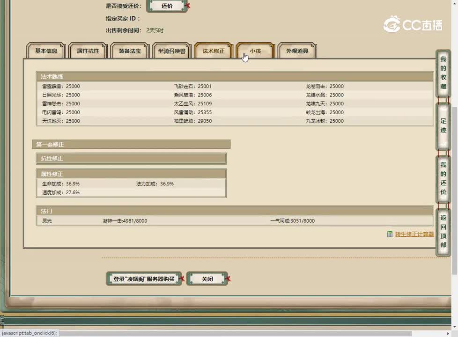Click the horizontal scrollbar right arrow

[x=448, y=333]
